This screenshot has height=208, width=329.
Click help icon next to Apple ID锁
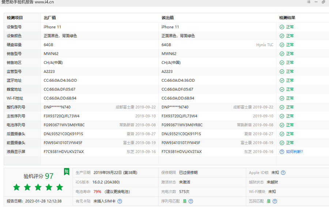click(x=283, y=173)
